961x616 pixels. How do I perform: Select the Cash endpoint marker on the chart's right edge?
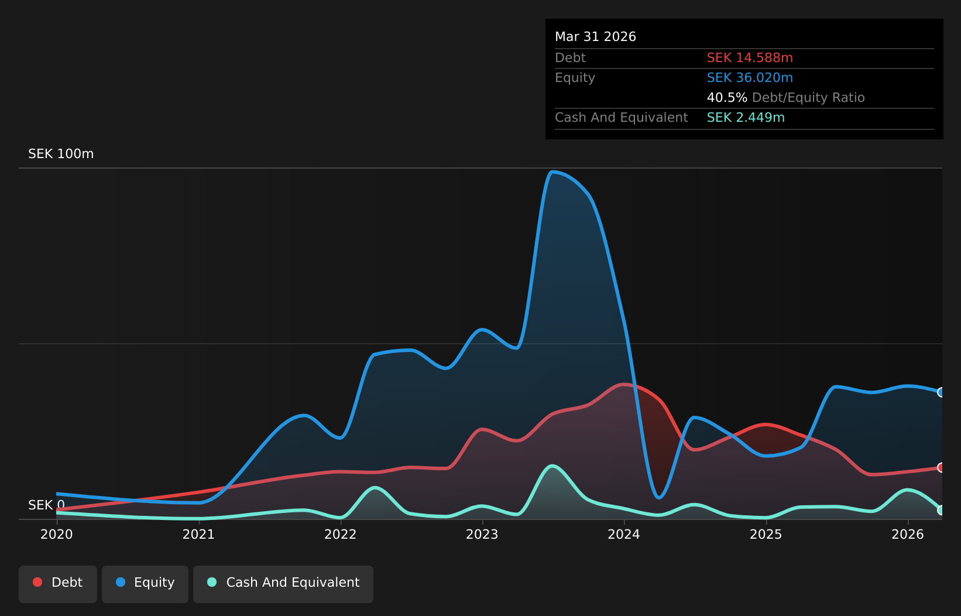[x=941, y=510]
